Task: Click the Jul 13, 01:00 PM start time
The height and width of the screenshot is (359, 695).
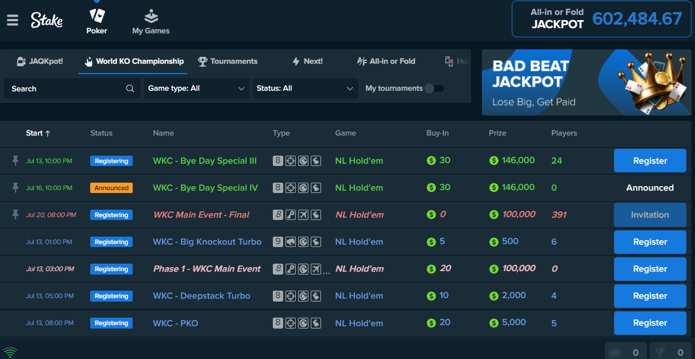Action: (x=49, y=242)
